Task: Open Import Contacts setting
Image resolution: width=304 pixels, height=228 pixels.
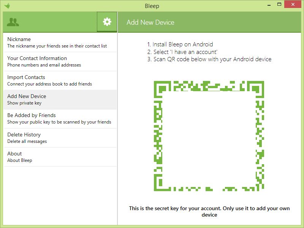Action: (x=60, y=81)
